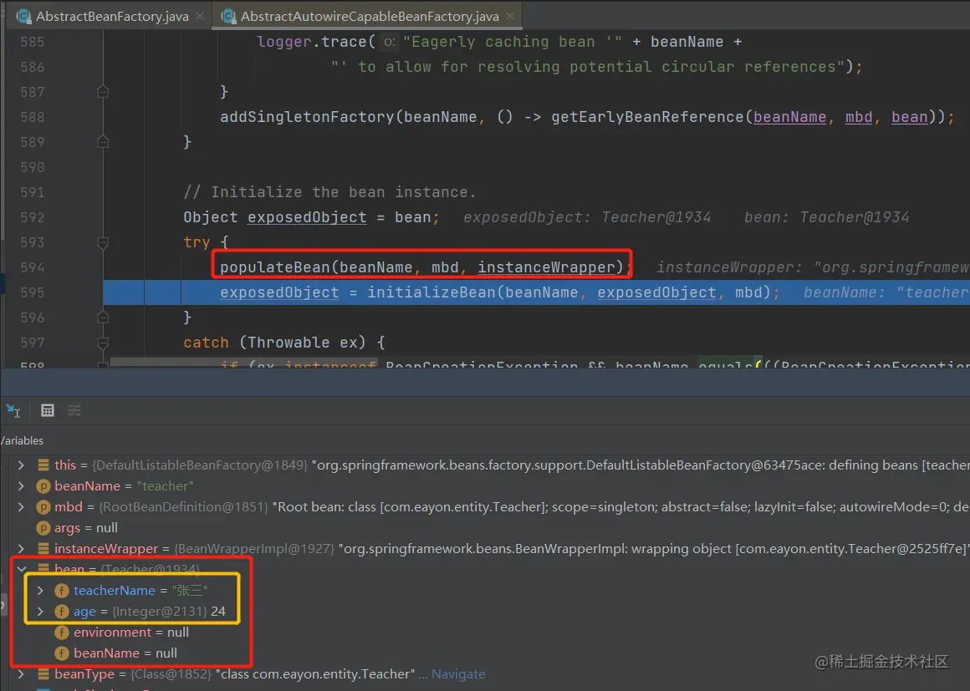Click the Navigate link for beanType

click(457, 673)
